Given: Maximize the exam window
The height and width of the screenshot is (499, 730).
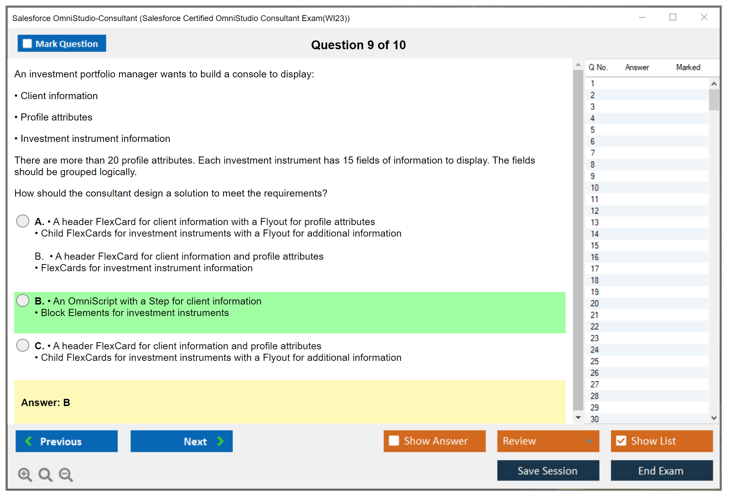Looking at the screenshot, I should tap(673, 17).
